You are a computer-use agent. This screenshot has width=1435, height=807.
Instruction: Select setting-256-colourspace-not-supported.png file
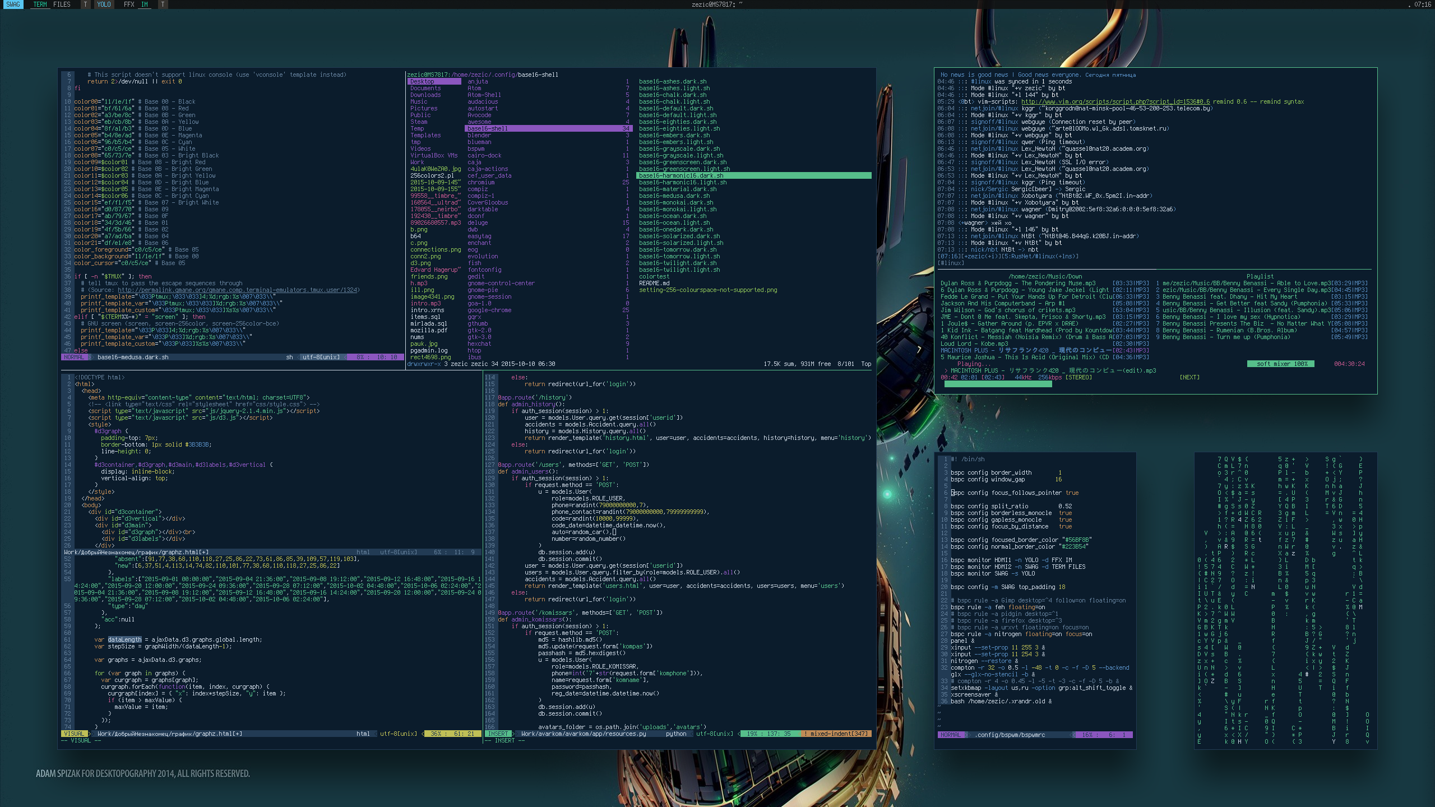click(708, 290)
